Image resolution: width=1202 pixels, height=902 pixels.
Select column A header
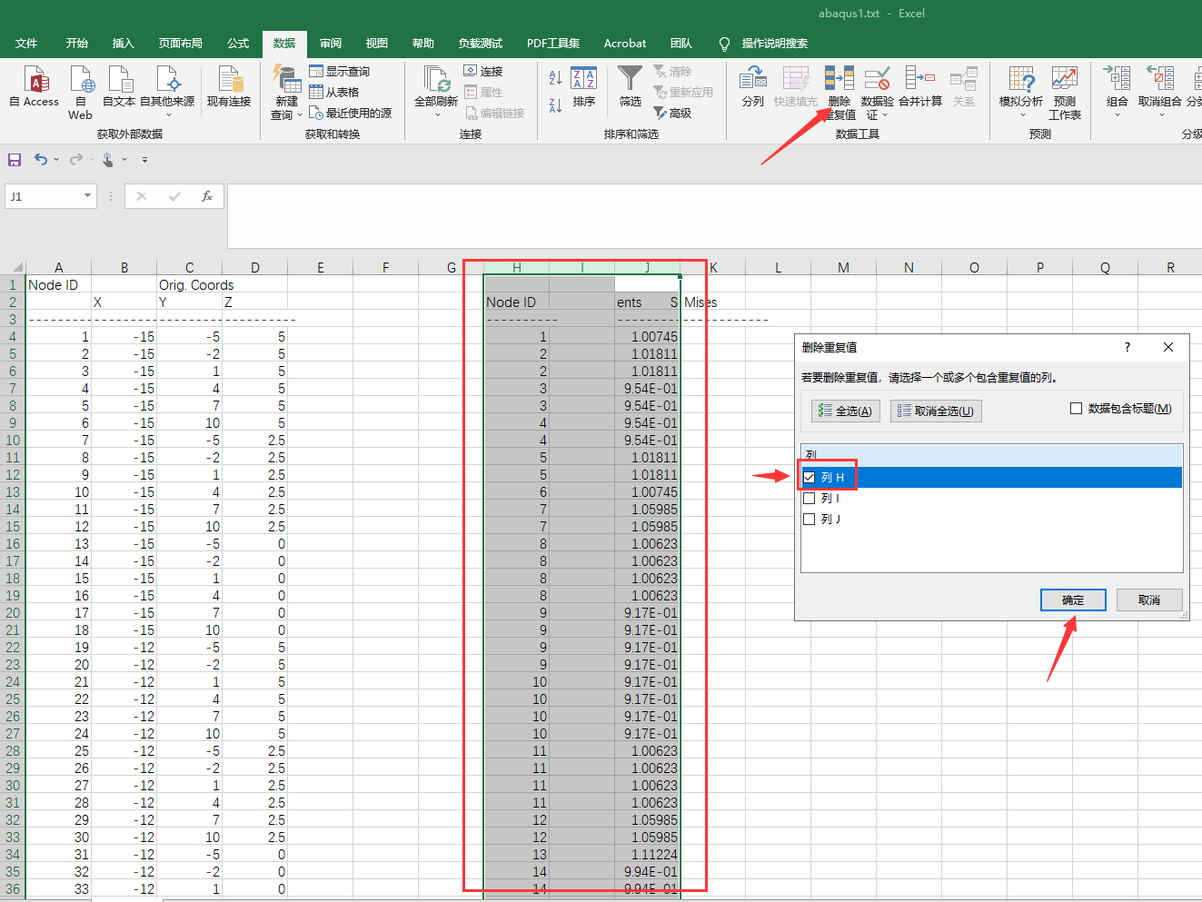tap(59, 267)
